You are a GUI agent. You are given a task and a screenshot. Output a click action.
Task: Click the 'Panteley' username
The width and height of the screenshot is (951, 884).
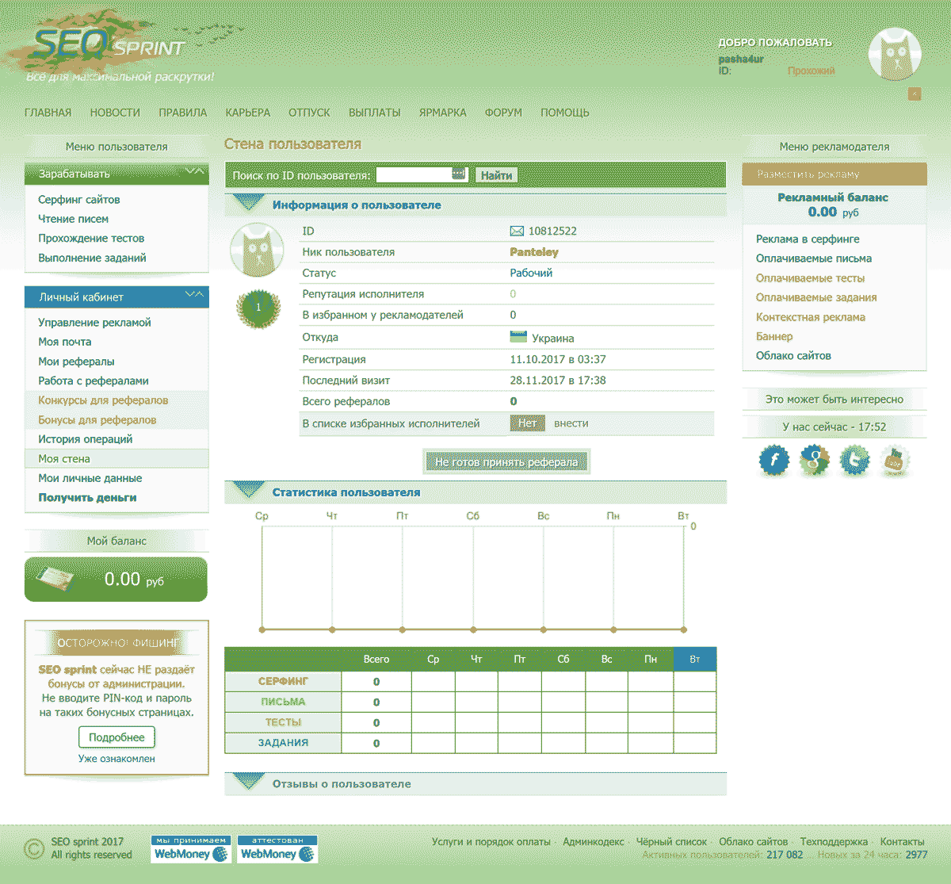coord(534,252)
